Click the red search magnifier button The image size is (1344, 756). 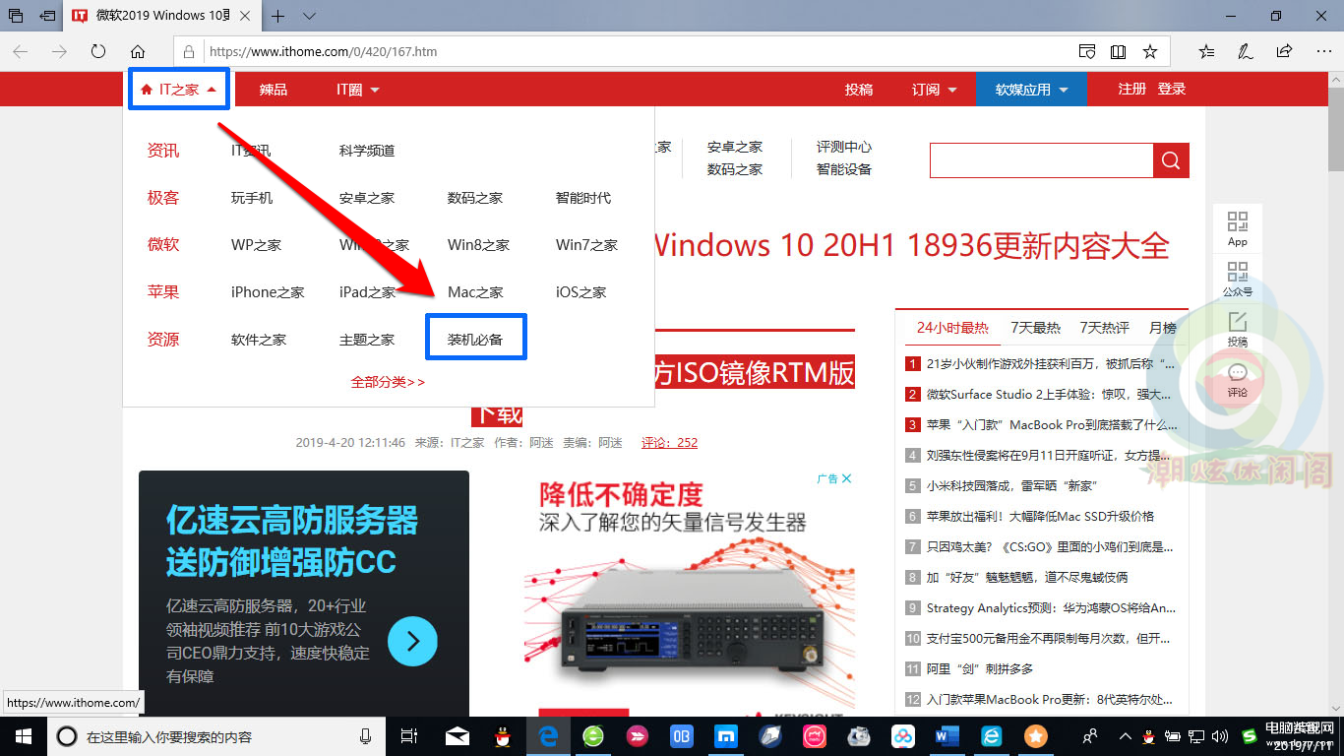pos(1171,160)
